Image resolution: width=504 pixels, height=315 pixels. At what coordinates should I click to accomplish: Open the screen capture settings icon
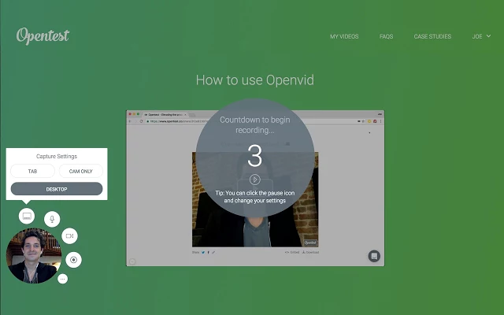point(27,216)
